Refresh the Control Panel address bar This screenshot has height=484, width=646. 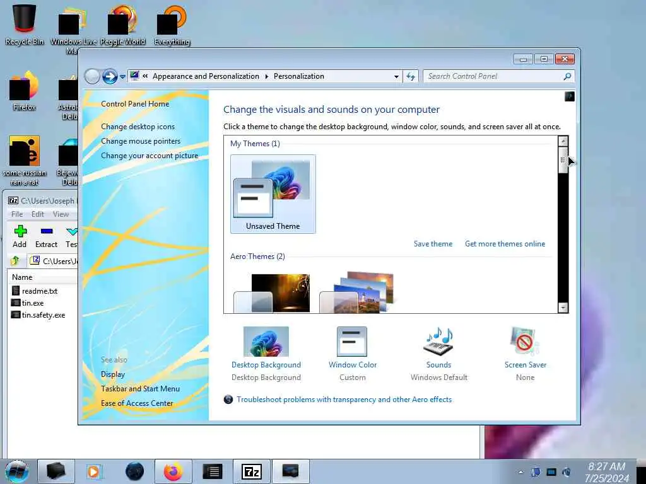[411, 76]
